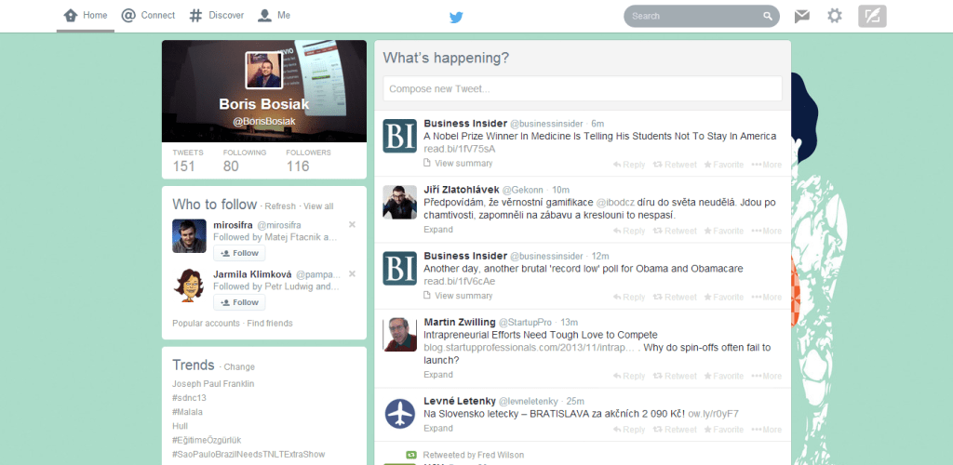The width and height of the screenshot is (953, 465).
Task: Open mirosifra avatar
Action: pyautogui.click(x=190, y=236)
